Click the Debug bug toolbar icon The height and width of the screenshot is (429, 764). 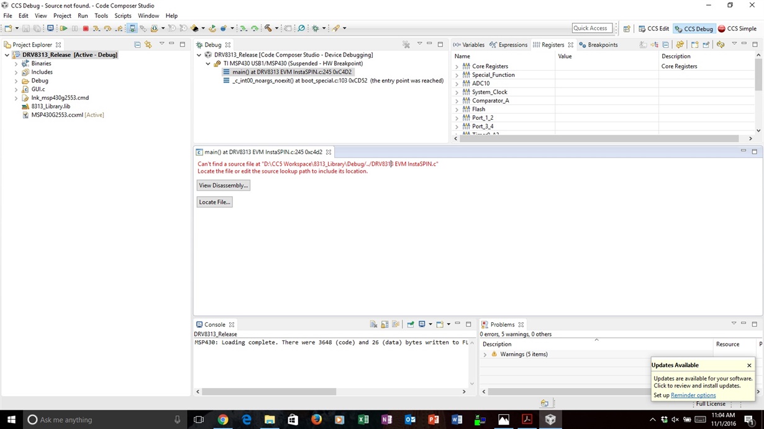[316, 29]
